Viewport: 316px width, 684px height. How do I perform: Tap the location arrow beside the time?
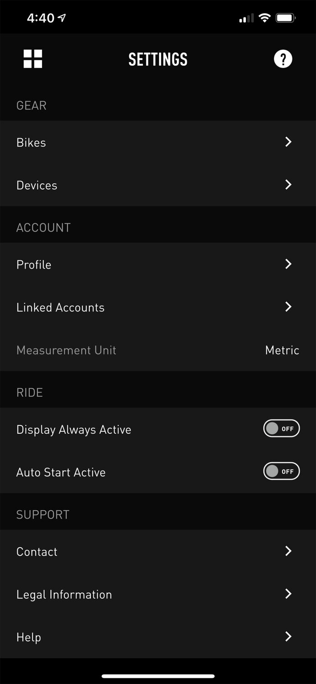[x=62, y=18]
